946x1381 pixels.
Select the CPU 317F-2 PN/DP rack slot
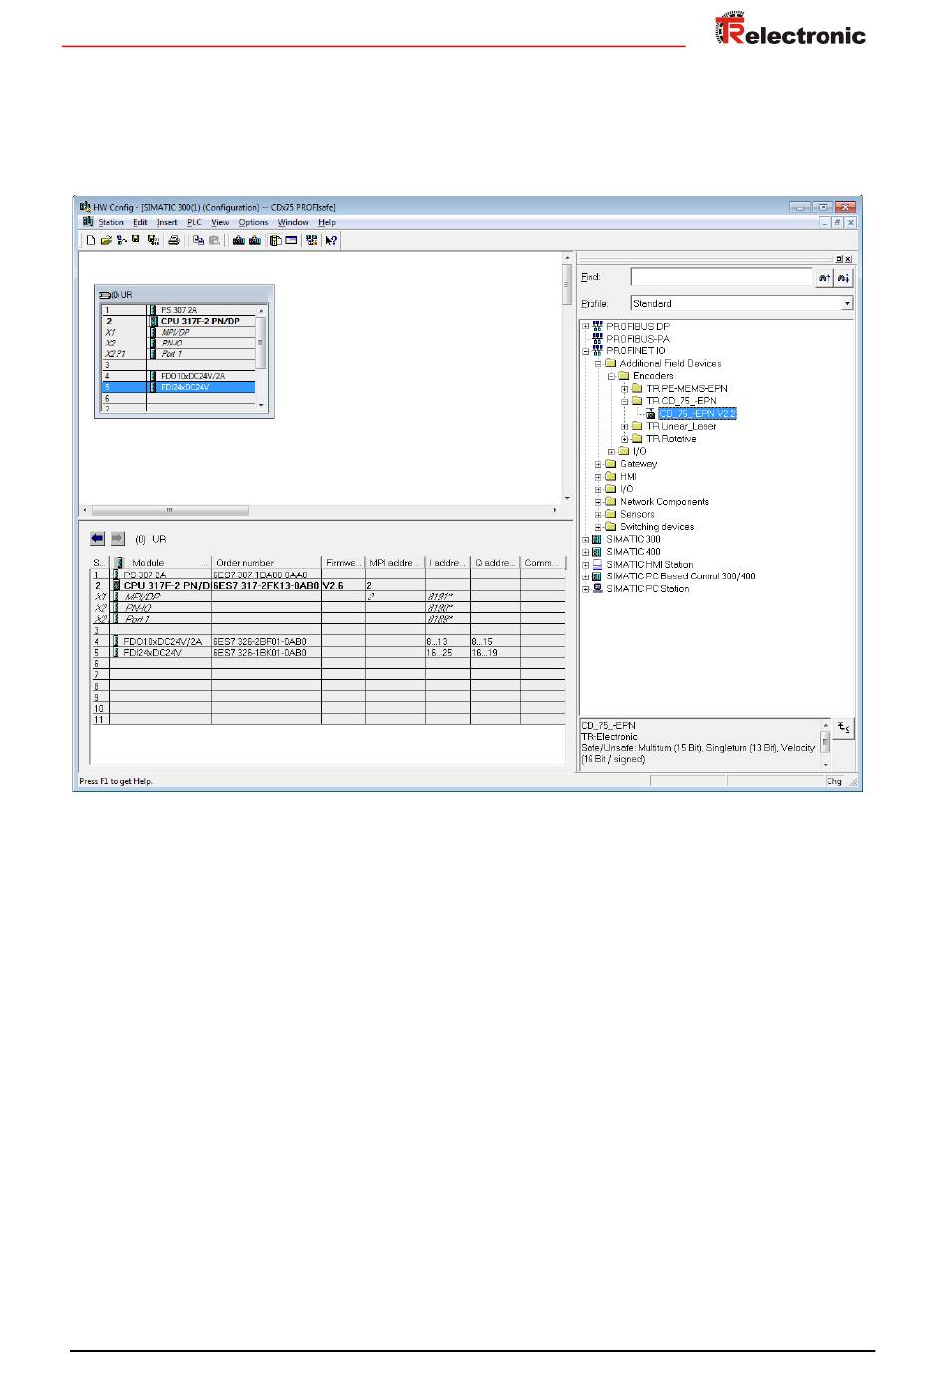176,321
